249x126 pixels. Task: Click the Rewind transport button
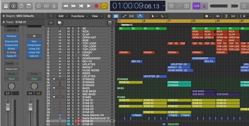coord(65,6)
